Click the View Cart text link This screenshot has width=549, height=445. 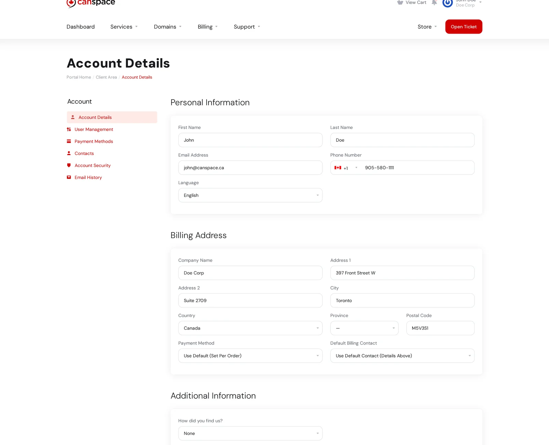click(416, 2)
